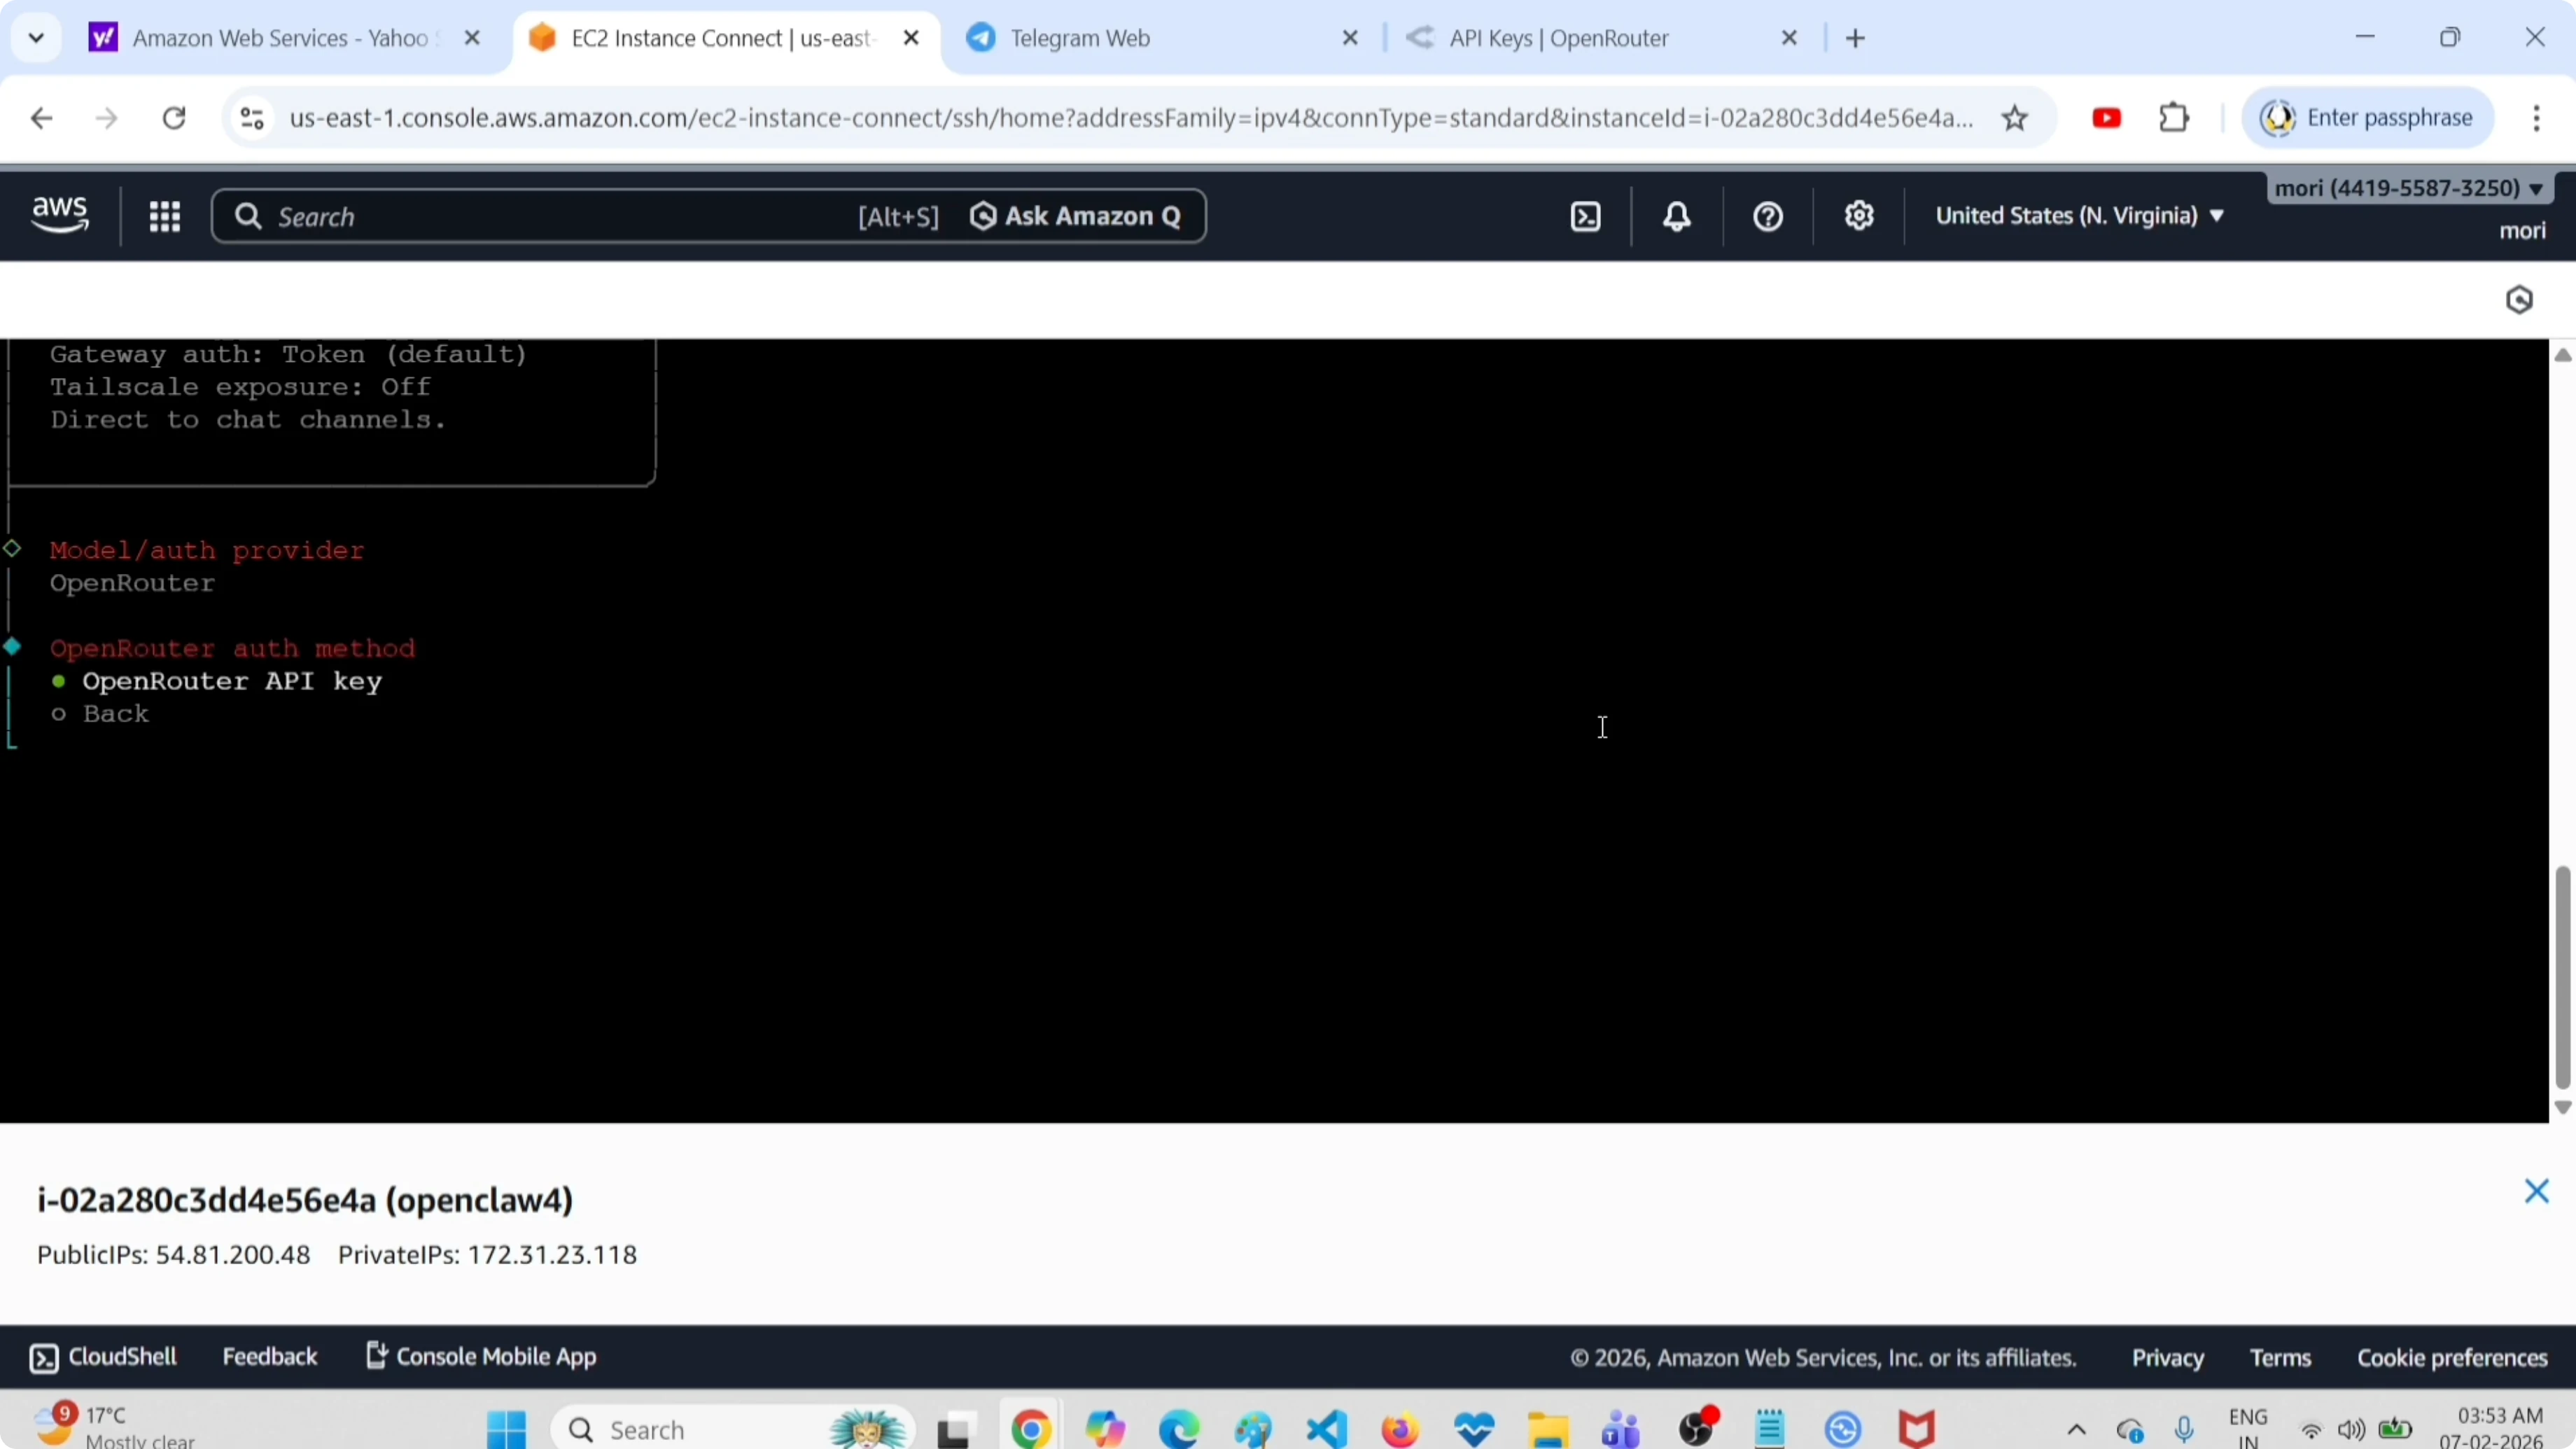This screenshot has height=1449, width=2576.
Task: Open the CloudShell icon in top navigation
Action: tap(1586, 216)
